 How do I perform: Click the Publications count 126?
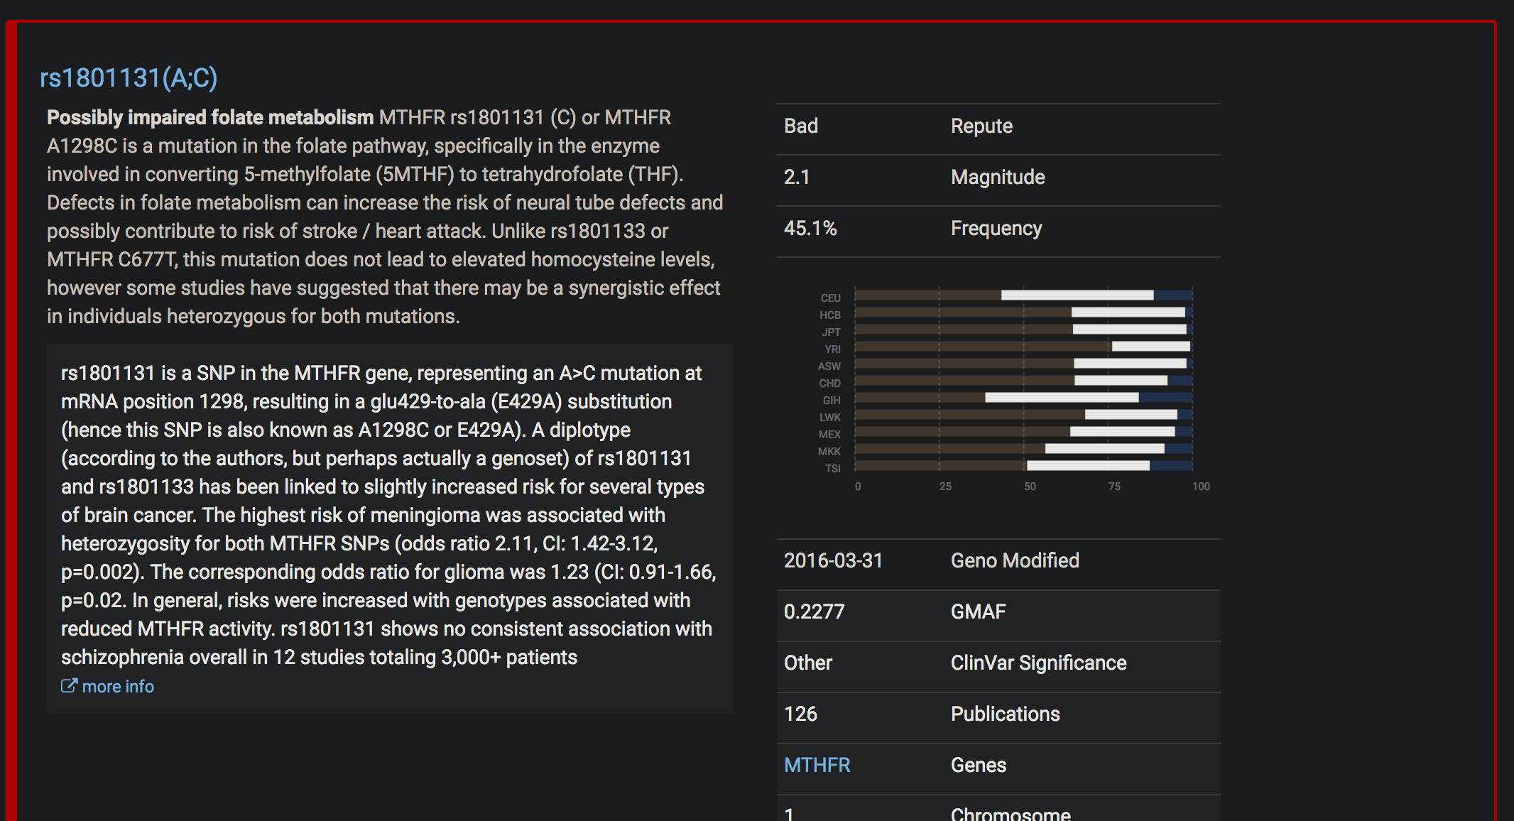pyautogui.click(x=800, y=714)
